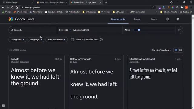Click the search magnifier icon
Image resolution: width=194 pixels, height=109 pixels.
(12, 30)
